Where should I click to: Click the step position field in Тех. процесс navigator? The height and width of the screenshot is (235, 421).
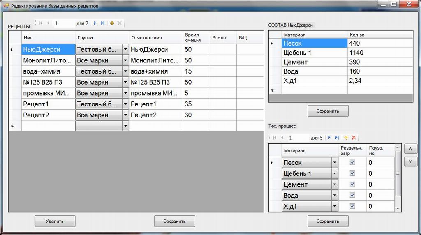pyautogui.click(x=298, y=138)
